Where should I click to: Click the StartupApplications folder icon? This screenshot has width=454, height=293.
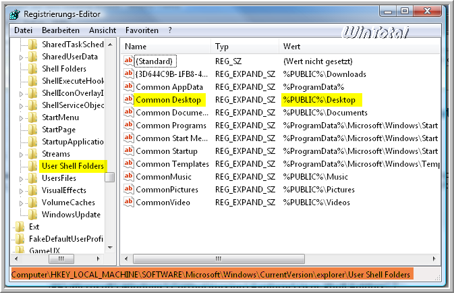(x=33, y=142)
